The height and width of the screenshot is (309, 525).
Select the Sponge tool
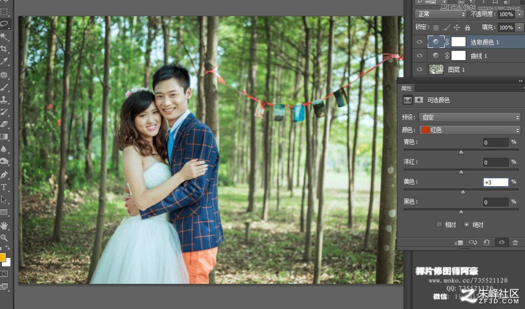(x=4, y=162)
